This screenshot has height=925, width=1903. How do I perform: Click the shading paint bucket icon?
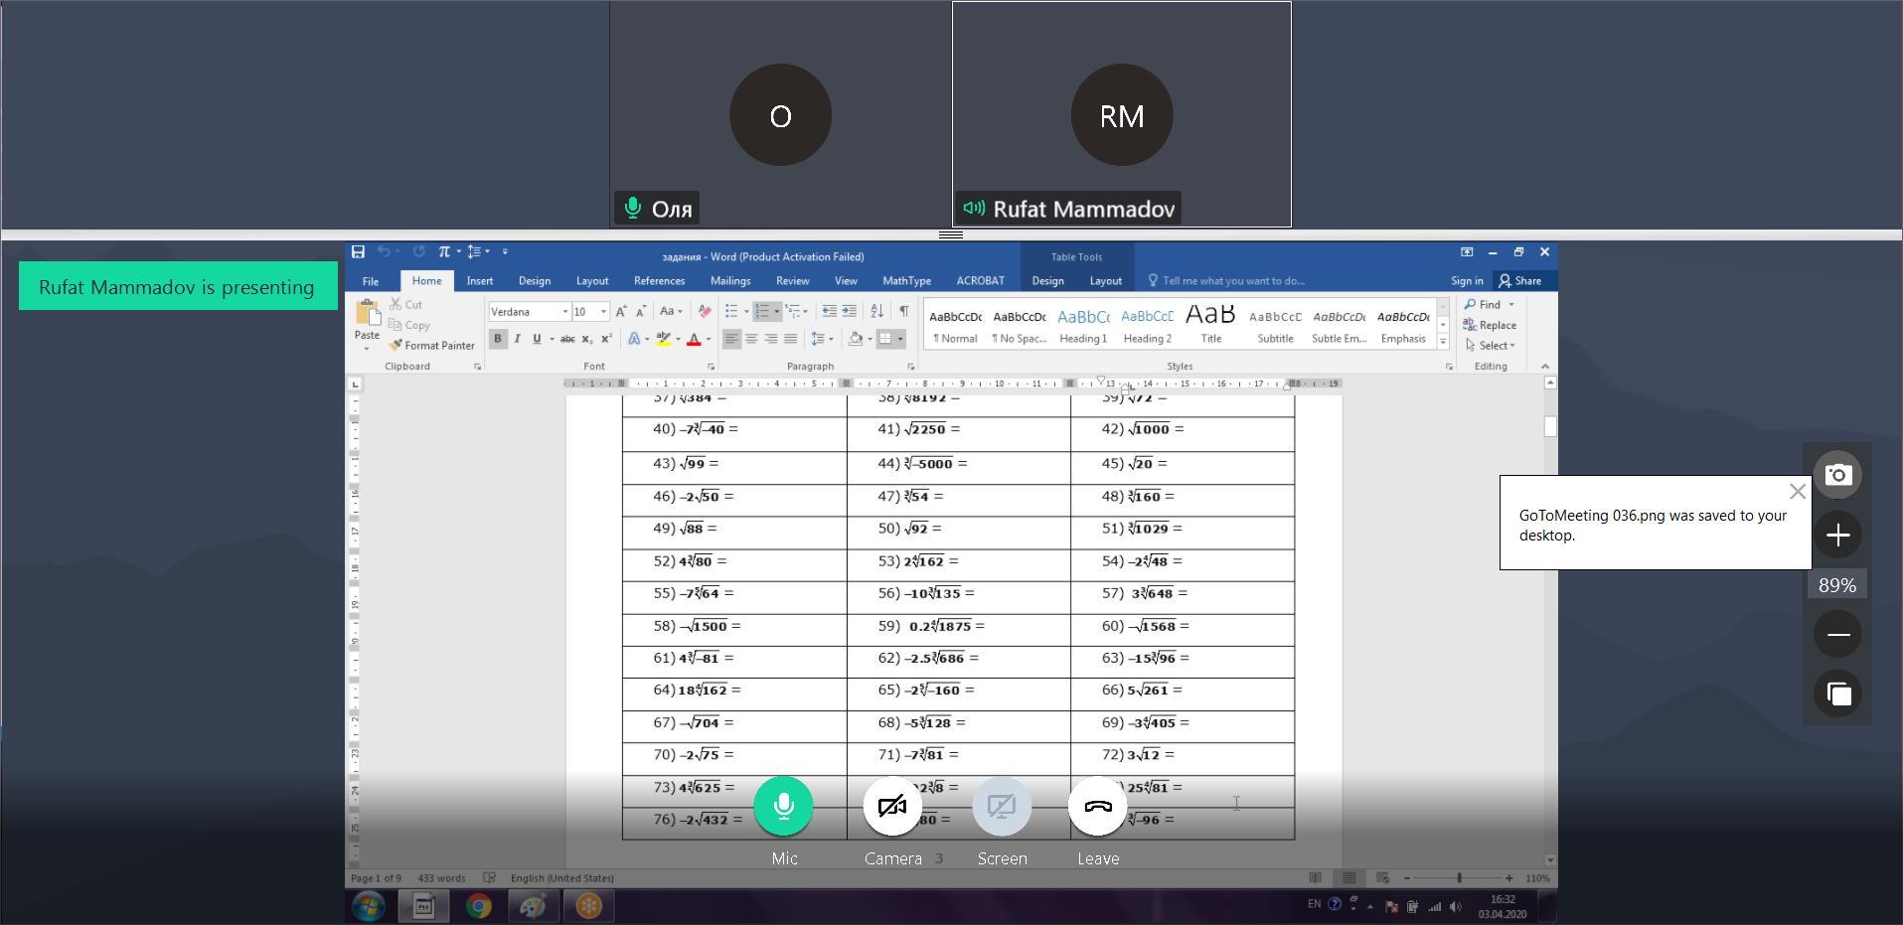click(856, 339)
